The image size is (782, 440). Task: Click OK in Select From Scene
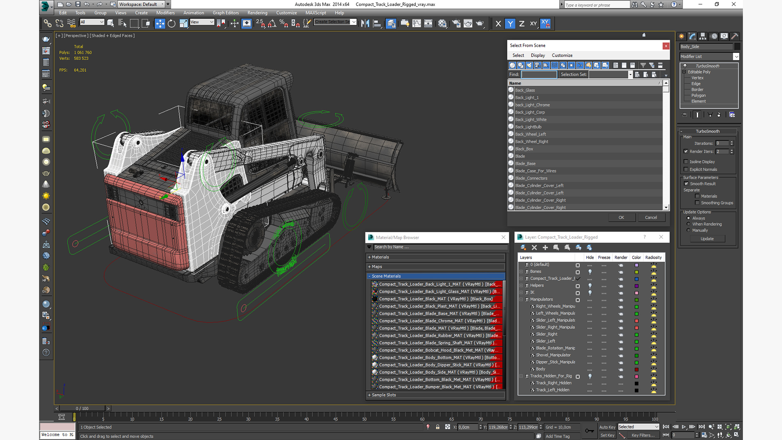pos(621,218)
